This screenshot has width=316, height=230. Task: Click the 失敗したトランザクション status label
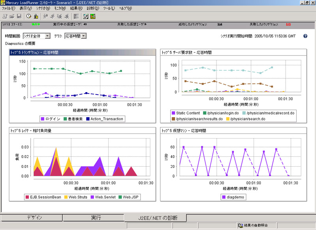[x=264, y=24]
